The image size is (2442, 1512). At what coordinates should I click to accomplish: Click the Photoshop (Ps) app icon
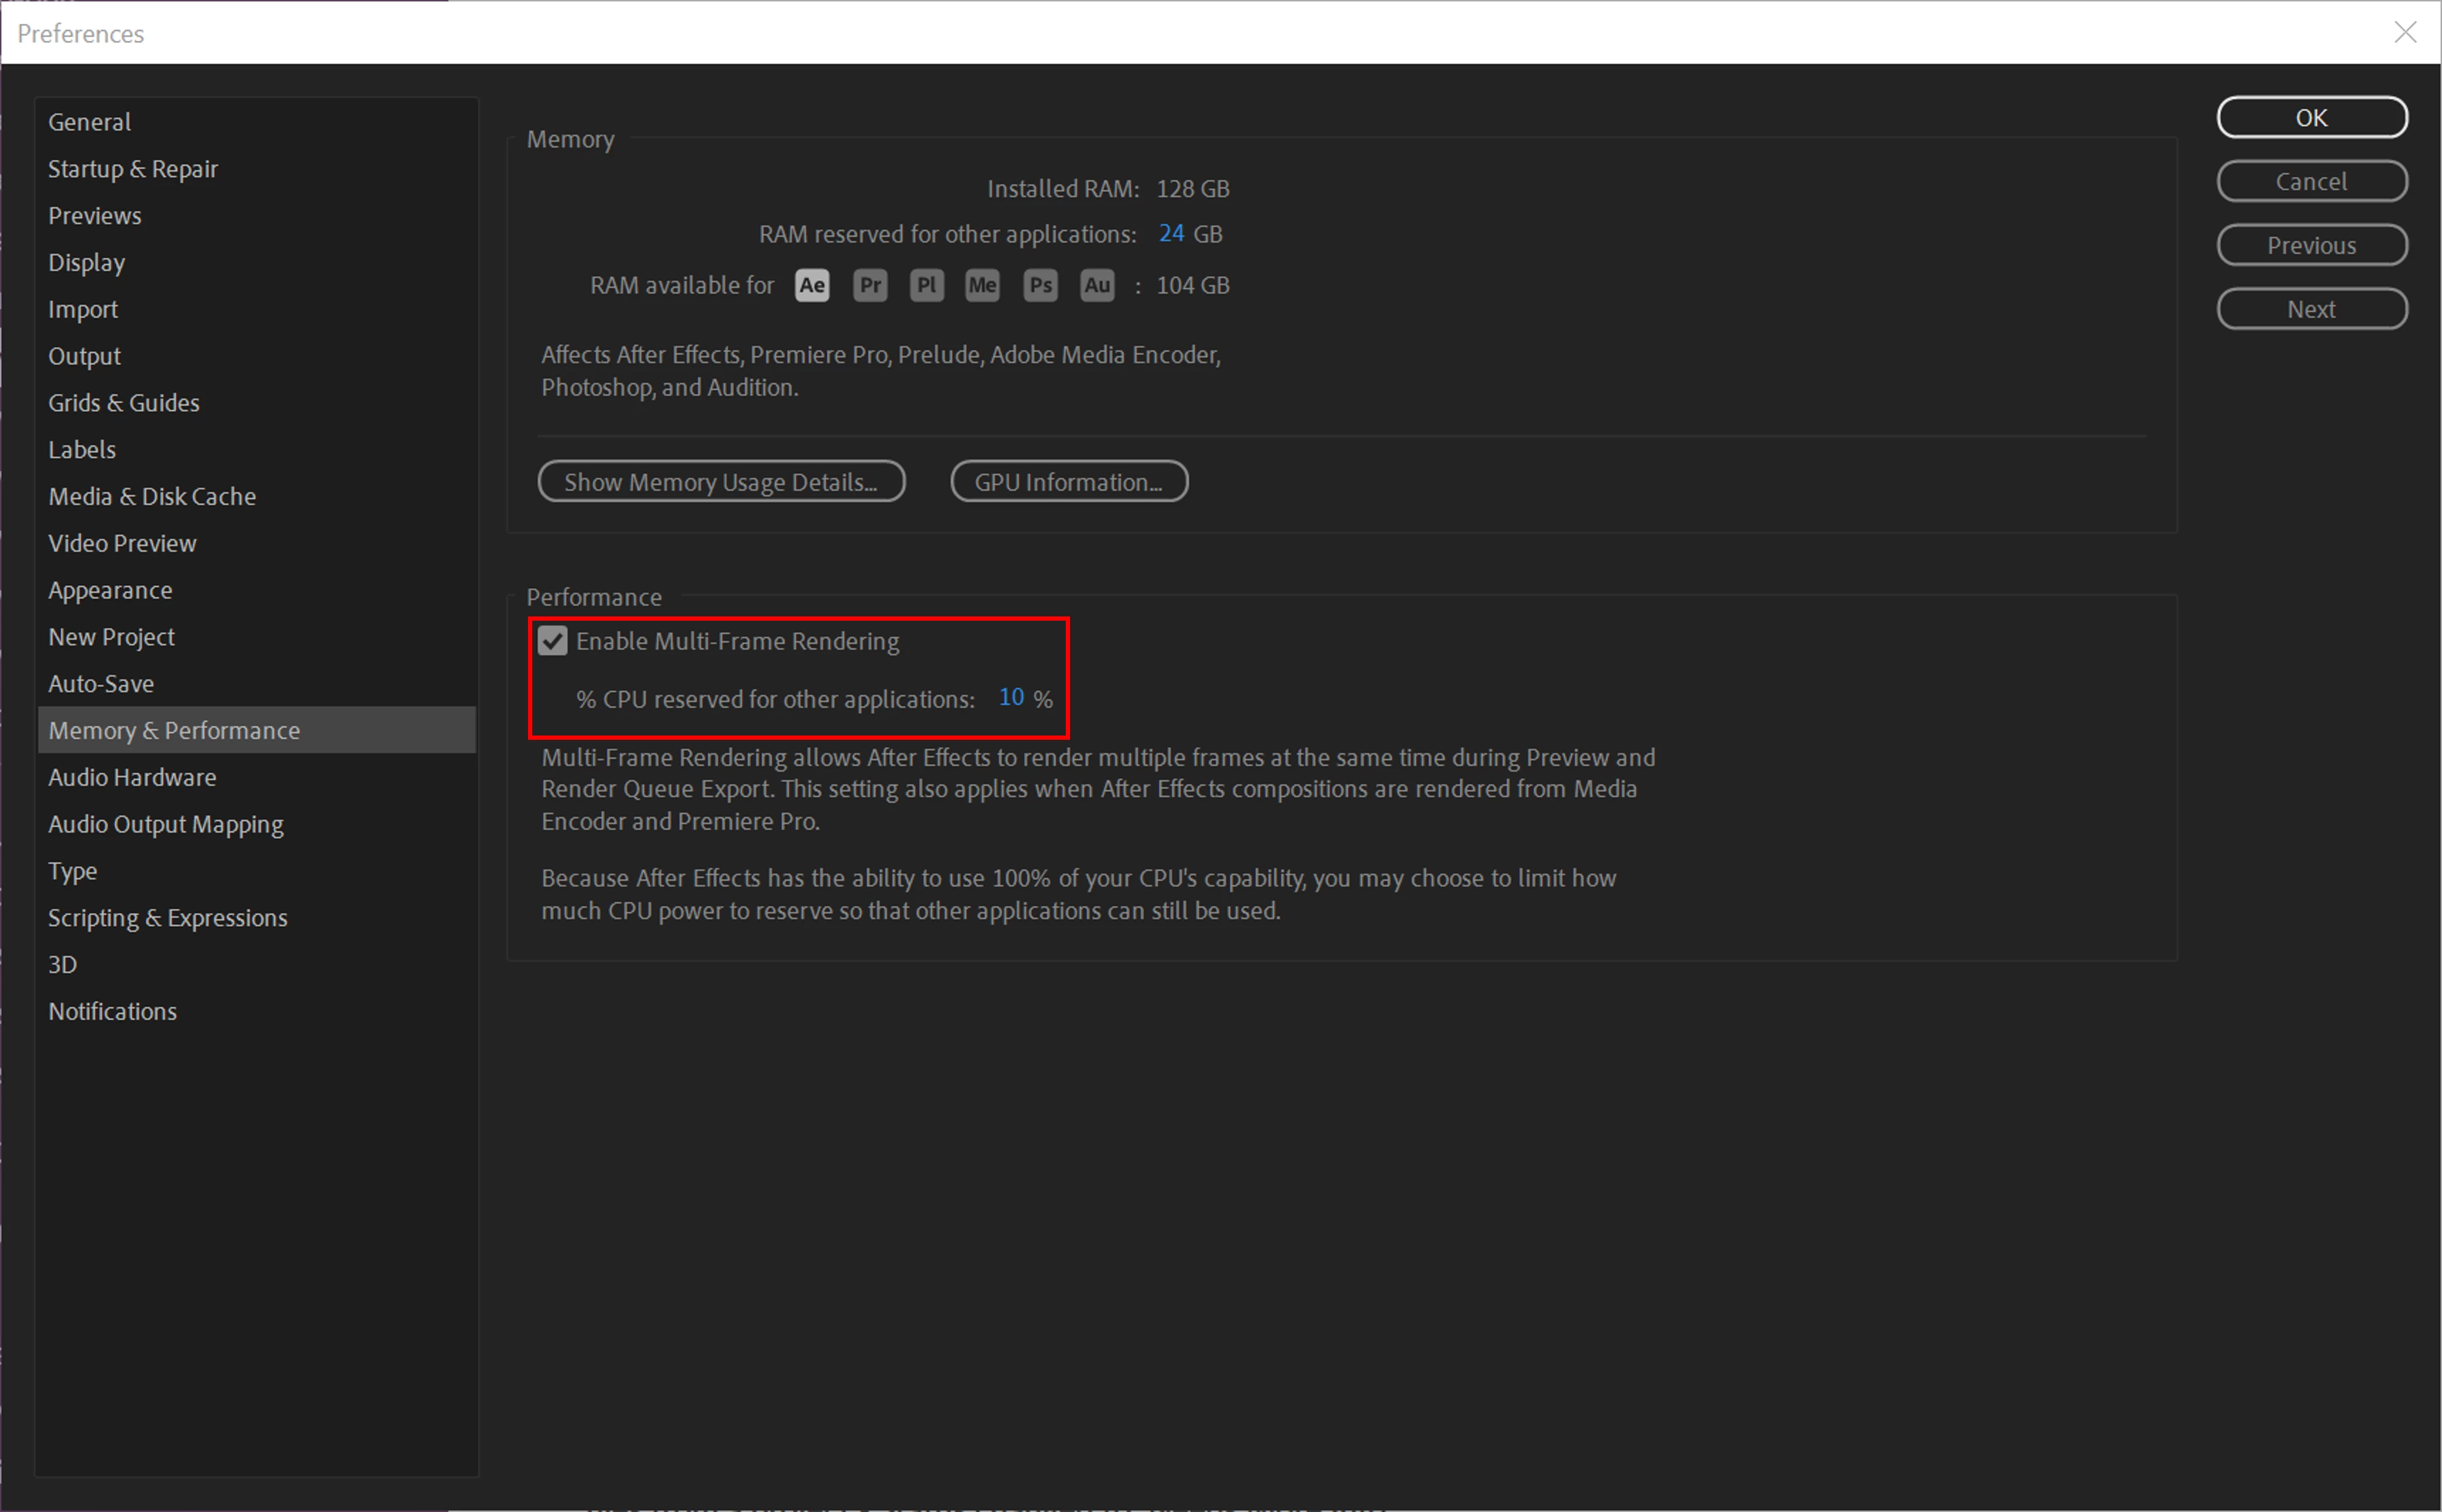[1040, 286]
